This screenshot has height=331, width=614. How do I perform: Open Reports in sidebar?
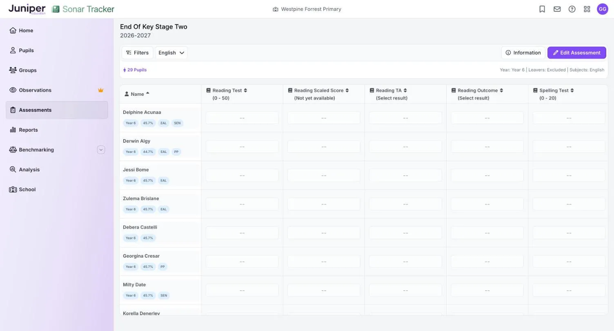[57, 130]
